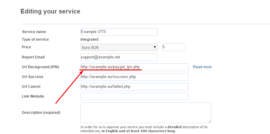Viewport: 270px width, 134px height.
Task: Click the Description textarea resize handle
Action: 209,121
